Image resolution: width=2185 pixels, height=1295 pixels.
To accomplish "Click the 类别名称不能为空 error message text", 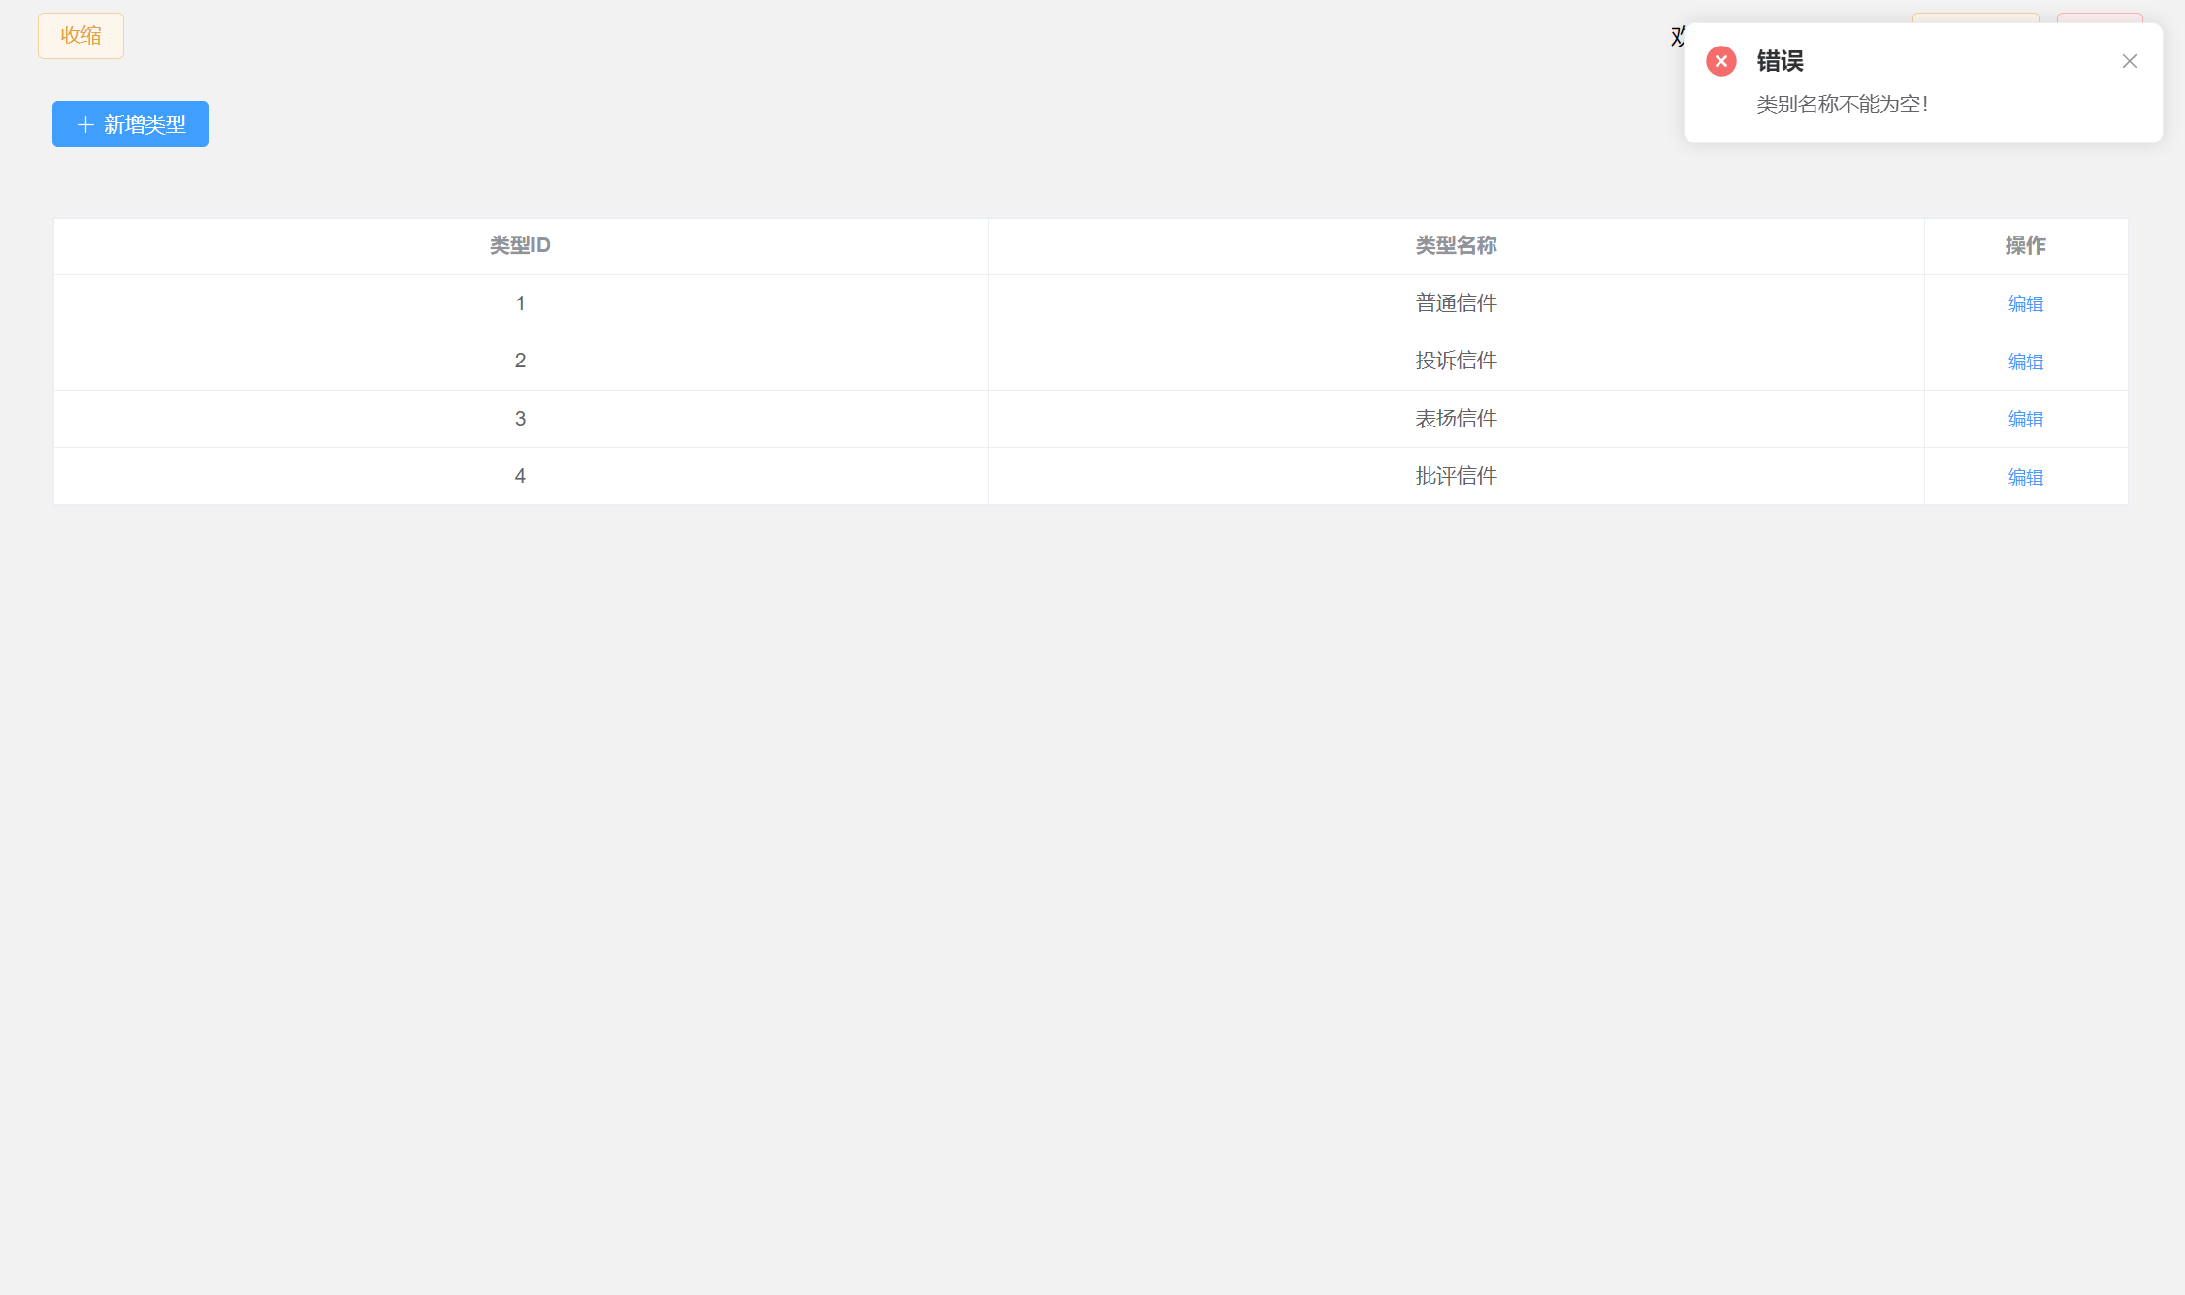I will click(1842, 105).
